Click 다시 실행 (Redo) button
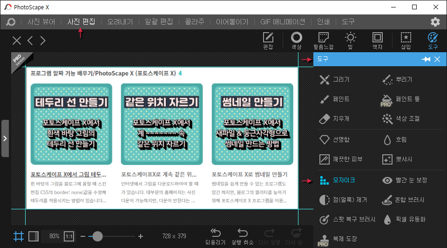447x248 pixels. (270, 237)
